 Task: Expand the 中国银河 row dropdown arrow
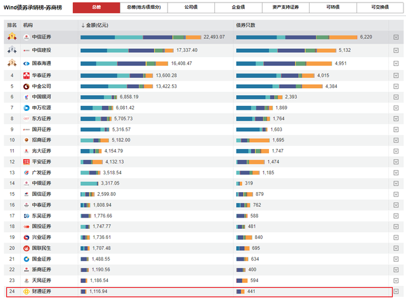pyautogui.click(x=396, y=97)
